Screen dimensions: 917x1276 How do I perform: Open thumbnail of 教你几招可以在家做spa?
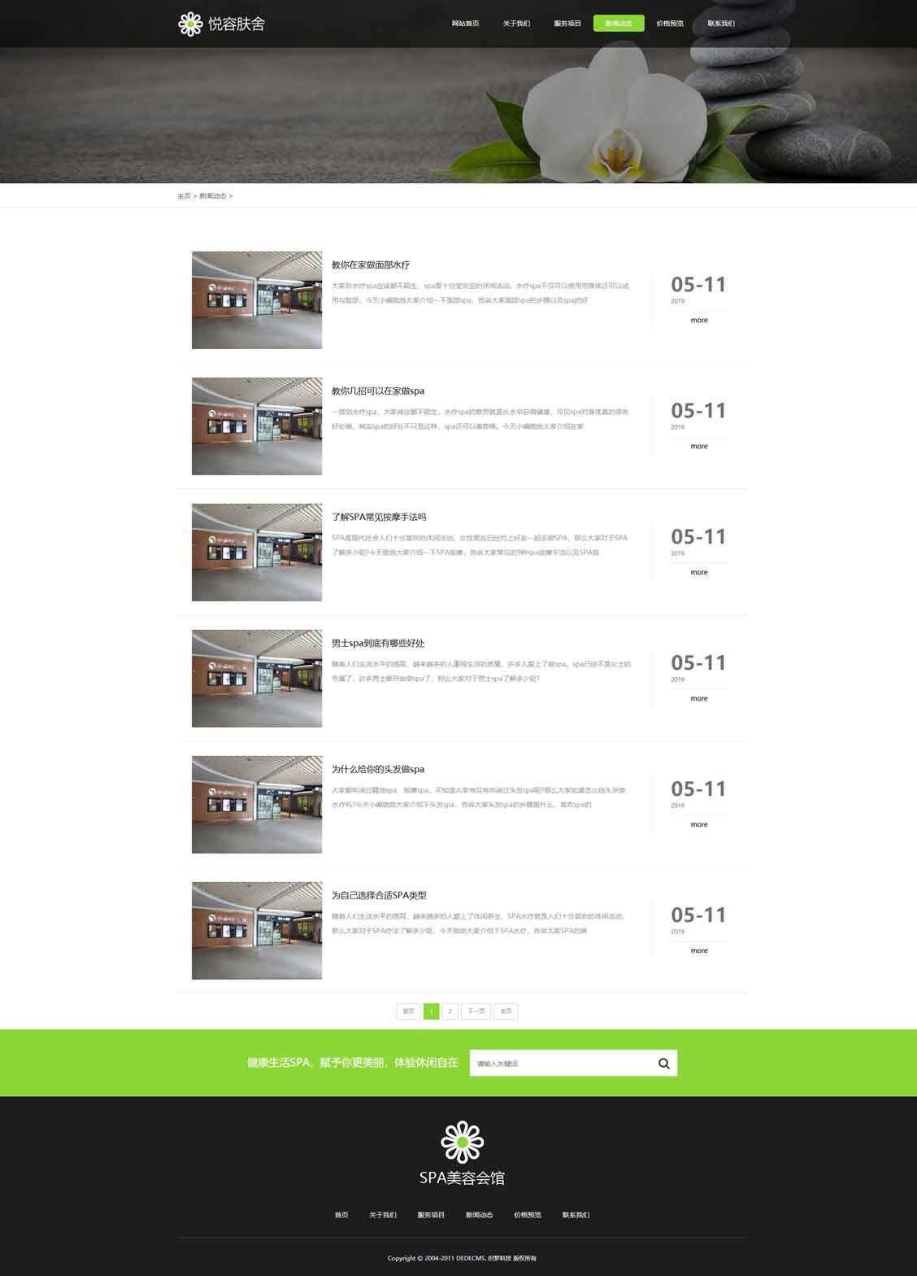pyautogui.click(x=257, y=426)
